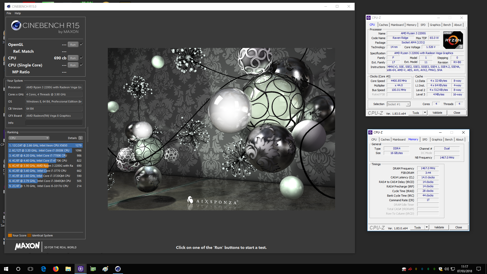
Task: Select the i7-4770K ranking row
Action: coord(45,161)
